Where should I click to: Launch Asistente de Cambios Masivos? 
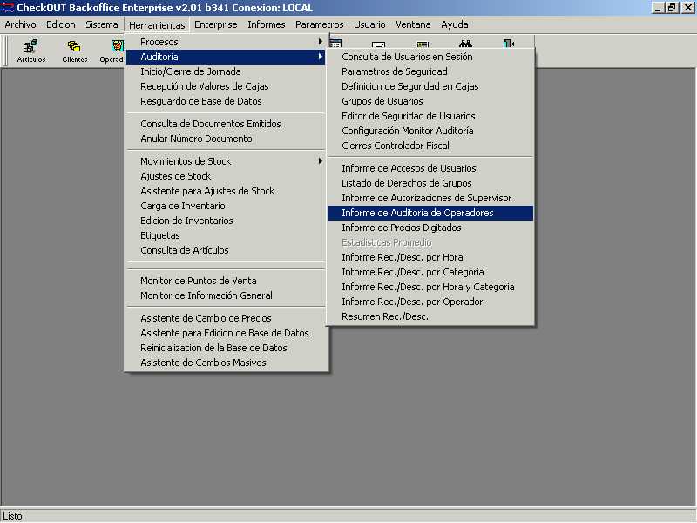coord(227,363)
